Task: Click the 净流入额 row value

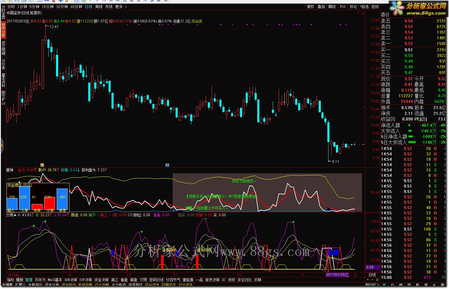Action: point(428,126)
